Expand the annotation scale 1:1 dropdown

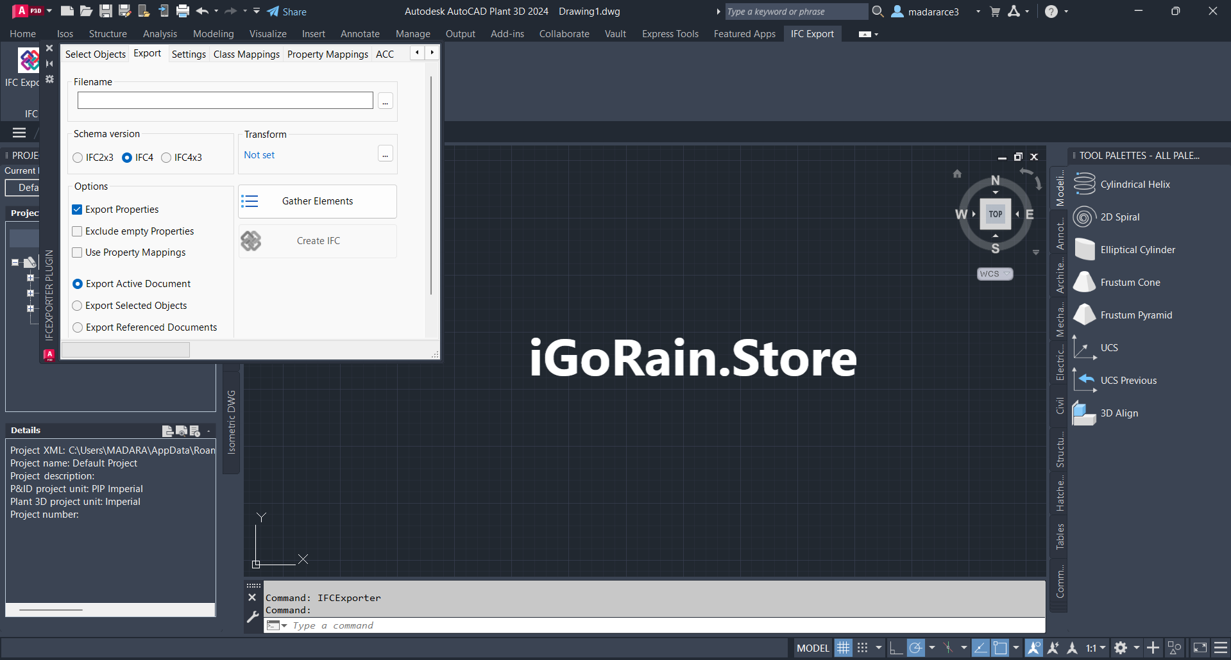coord(1096,648)
